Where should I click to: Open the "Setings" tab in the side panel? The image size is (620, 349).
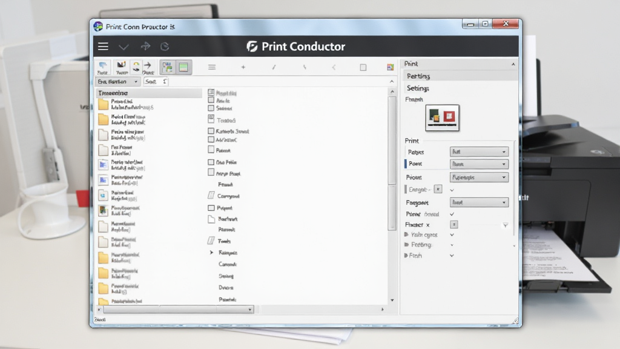[x=418, y=88]
